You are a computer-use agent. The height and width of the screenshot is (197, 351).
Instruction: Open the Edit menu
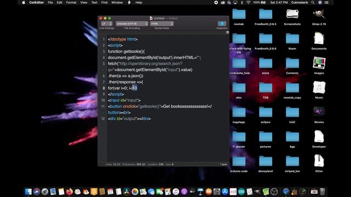tap(59, 2)
